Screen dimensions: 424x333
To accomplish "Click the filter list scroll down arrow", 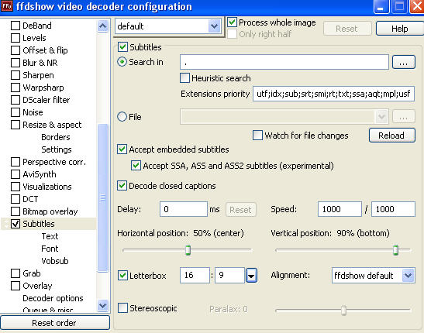I will (x=103, y=305).
